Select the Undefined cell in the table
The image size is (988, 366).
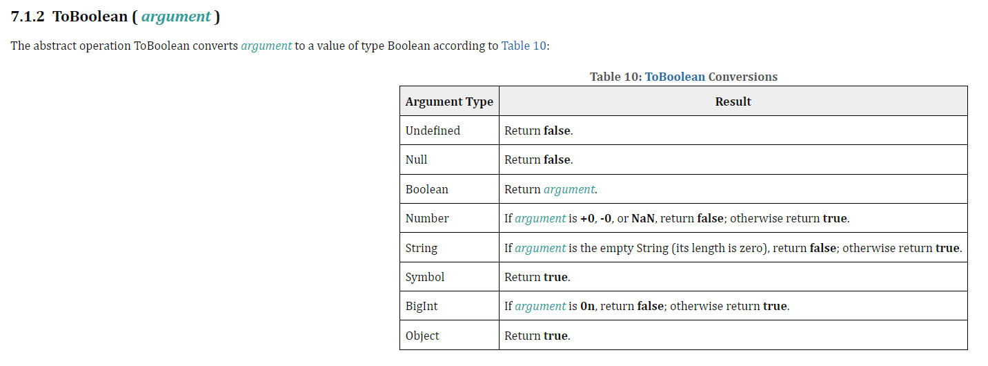(449, 131)
